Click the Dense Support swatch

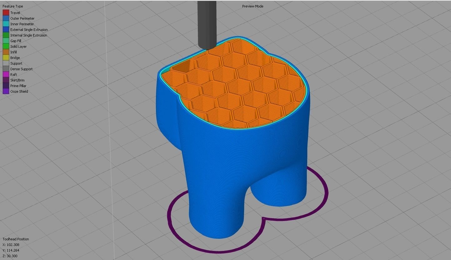pos(6,69)
